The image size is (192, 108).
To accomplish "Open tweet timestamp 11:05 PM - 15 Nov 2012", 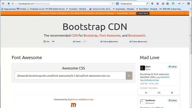I will tap(149, 84).
